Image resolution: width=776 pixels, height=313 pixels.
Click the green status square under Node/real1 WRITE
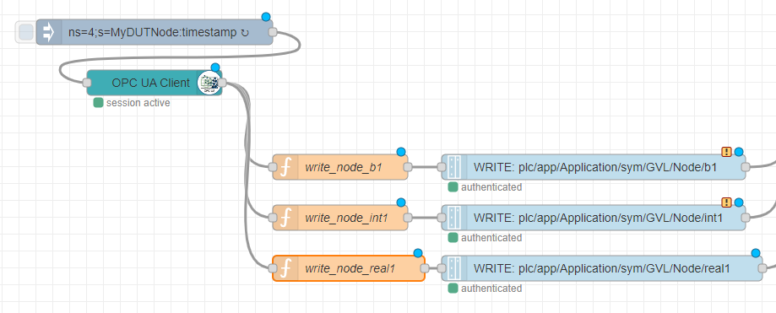pyautogui.click(x=453, y=289)
